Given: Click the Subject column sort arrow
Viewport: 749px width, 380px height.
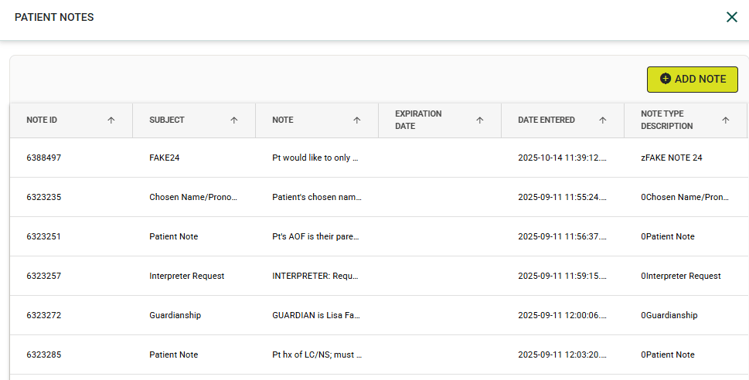Looking at the screenshot, I should [x=233, y=120].
